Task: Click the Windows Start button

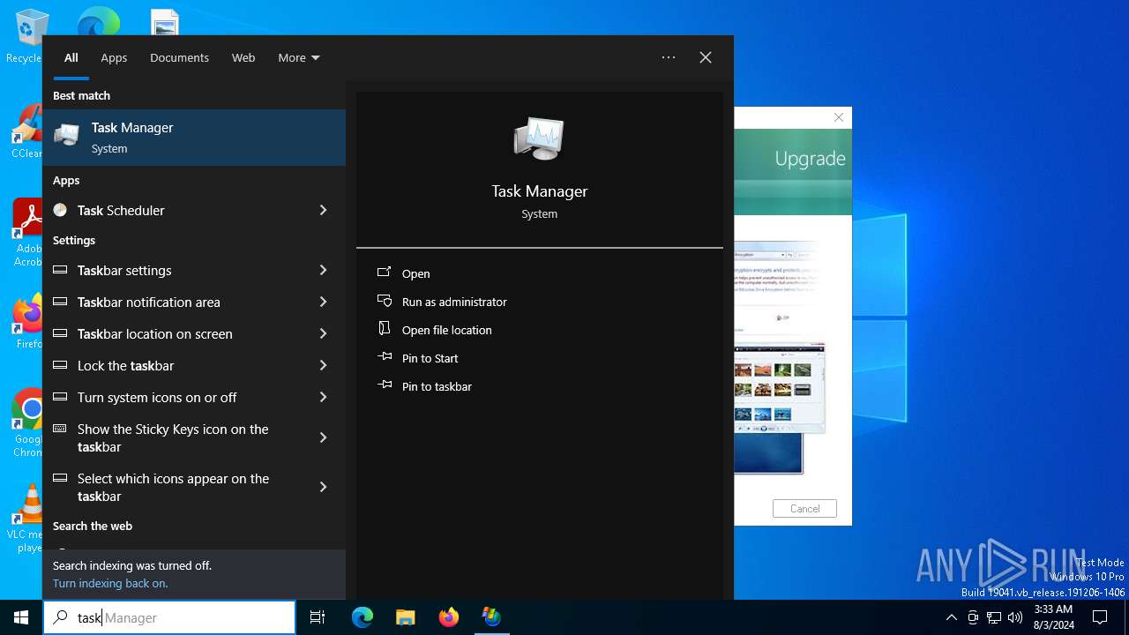Action: click(x=21, y=617)
